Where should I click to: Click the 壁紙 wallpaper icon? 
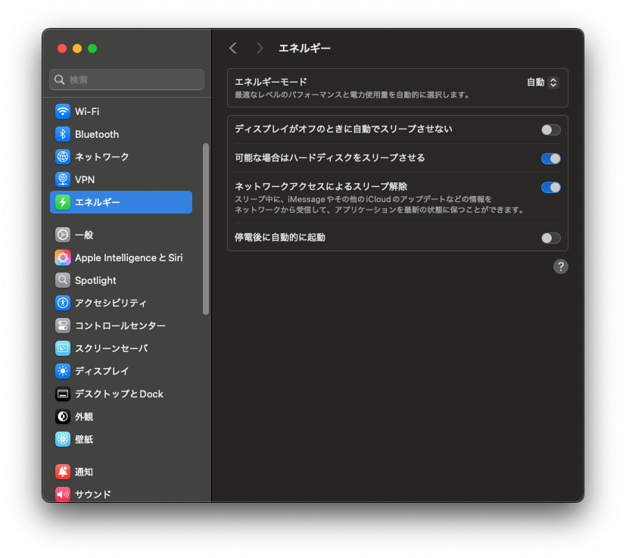click(x=63, y=439)
